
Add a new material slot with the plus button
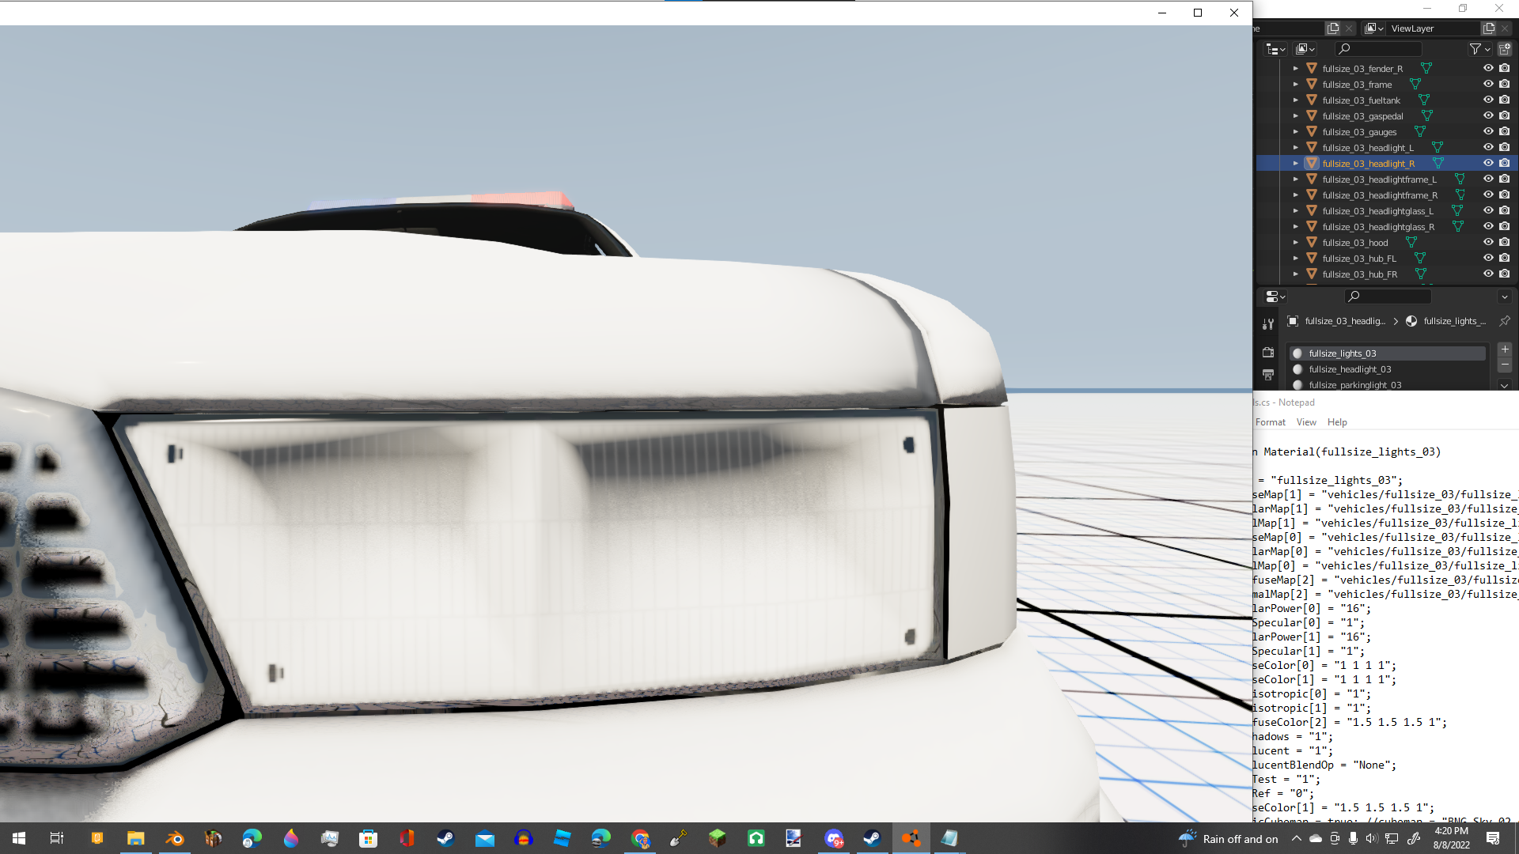pyautogui.click(x=1505, y=350)
